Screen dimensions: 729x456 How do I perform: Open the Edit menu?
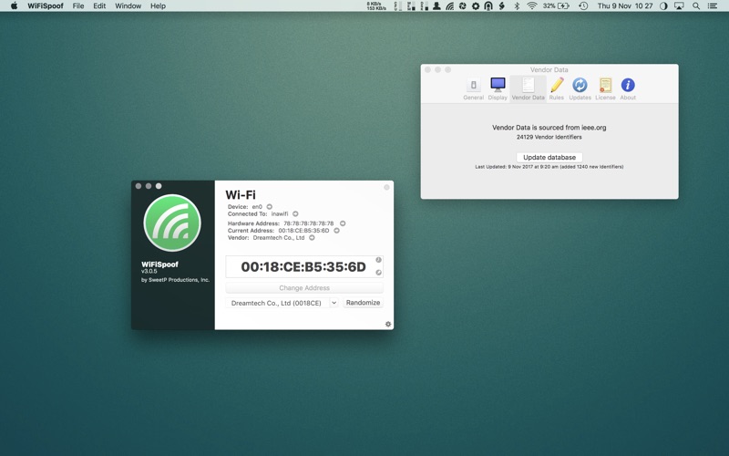99,5
